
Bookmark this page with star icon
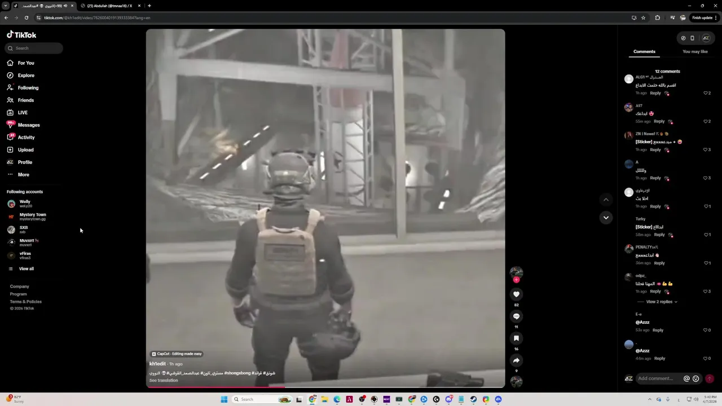point(643,17)
